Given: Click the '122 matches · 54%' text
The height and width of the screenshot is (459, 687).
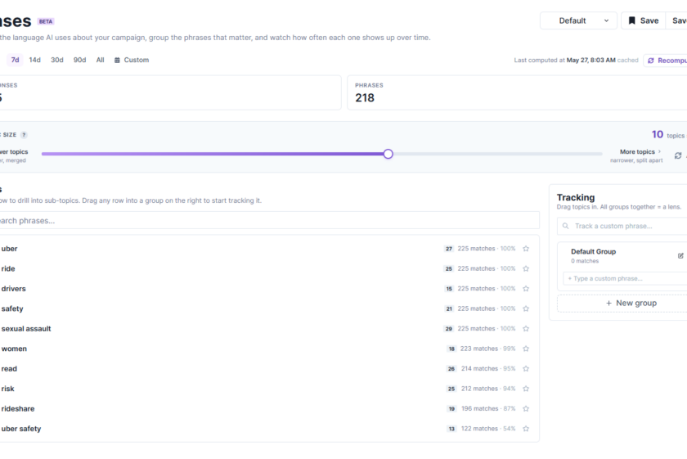Looking at the screenshot, I should tap(488, 429).
